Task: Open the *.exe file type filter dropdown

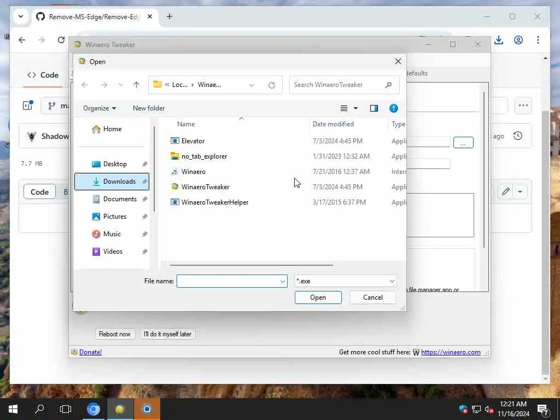Action: click(346, 281)
